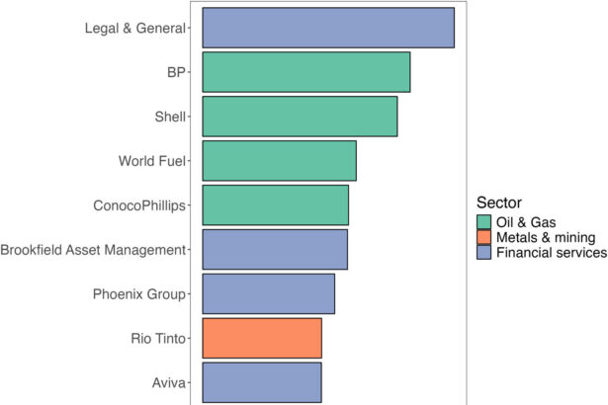Click the Brookfield Asset Management axis label

pyautogui.click(x=94, y=249)
